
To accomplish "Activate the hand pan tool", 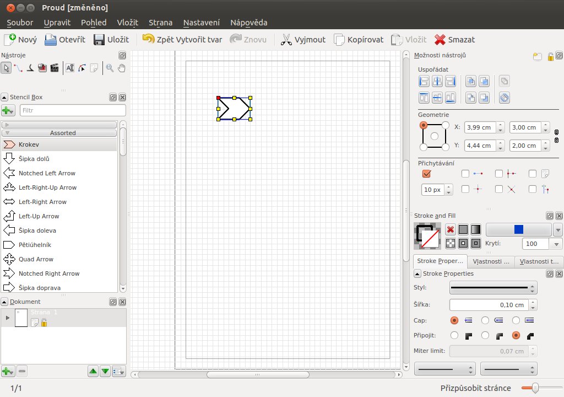I will pos(122,68).
